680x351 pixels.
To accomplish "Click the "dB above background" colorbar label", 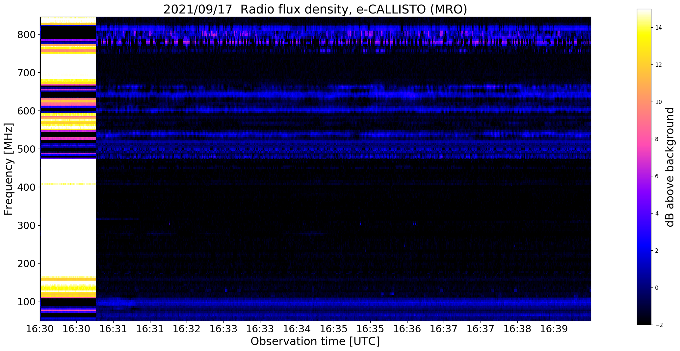I will [670, 167].
